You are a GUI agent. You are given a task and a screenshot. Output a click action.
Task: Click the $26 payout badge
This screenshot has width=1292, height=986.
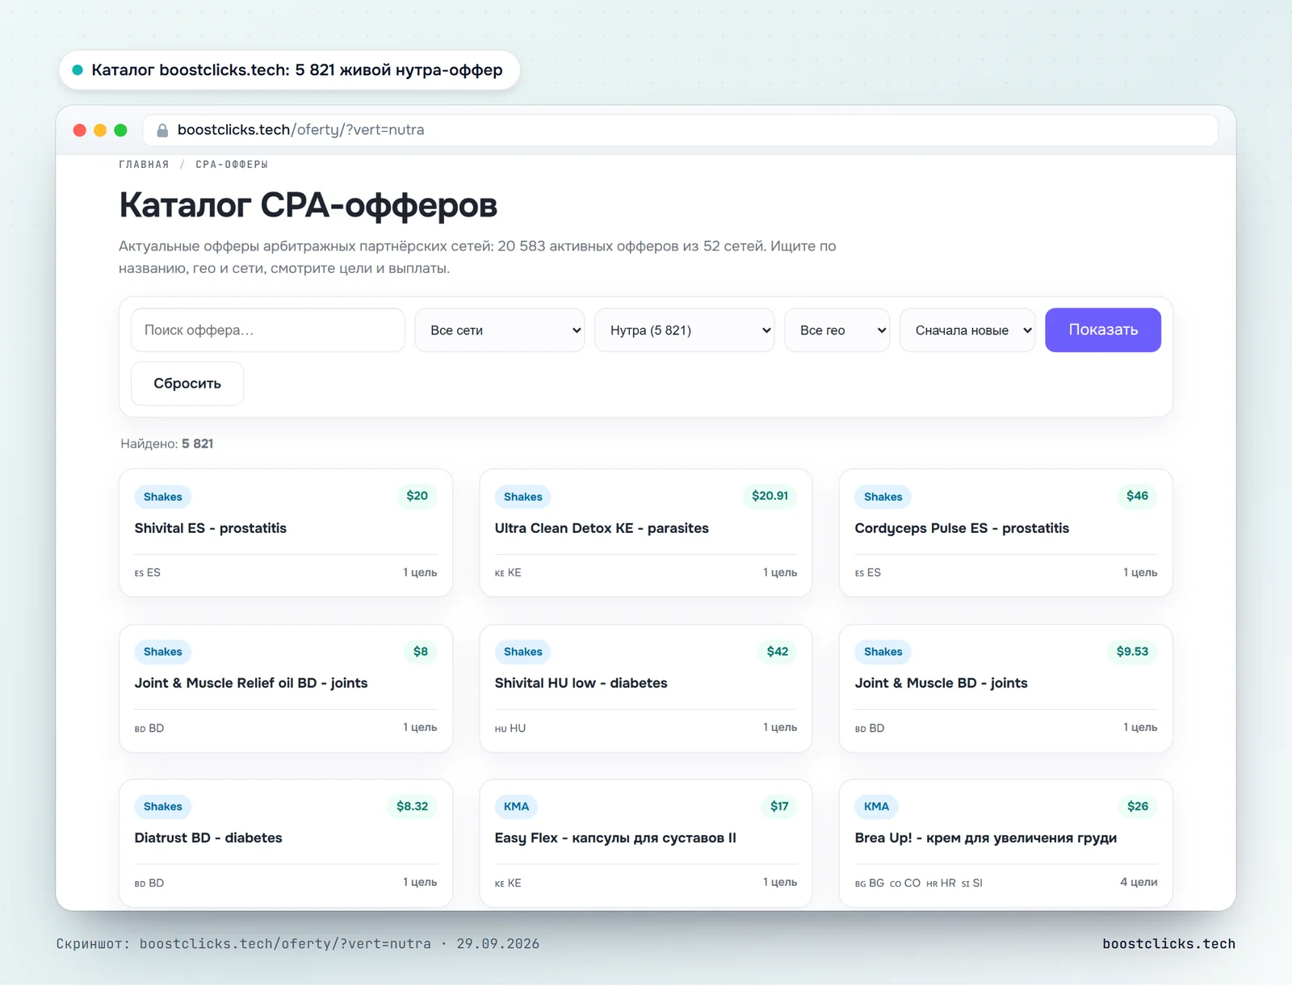pyautogui.click(x=1138, y=807)
